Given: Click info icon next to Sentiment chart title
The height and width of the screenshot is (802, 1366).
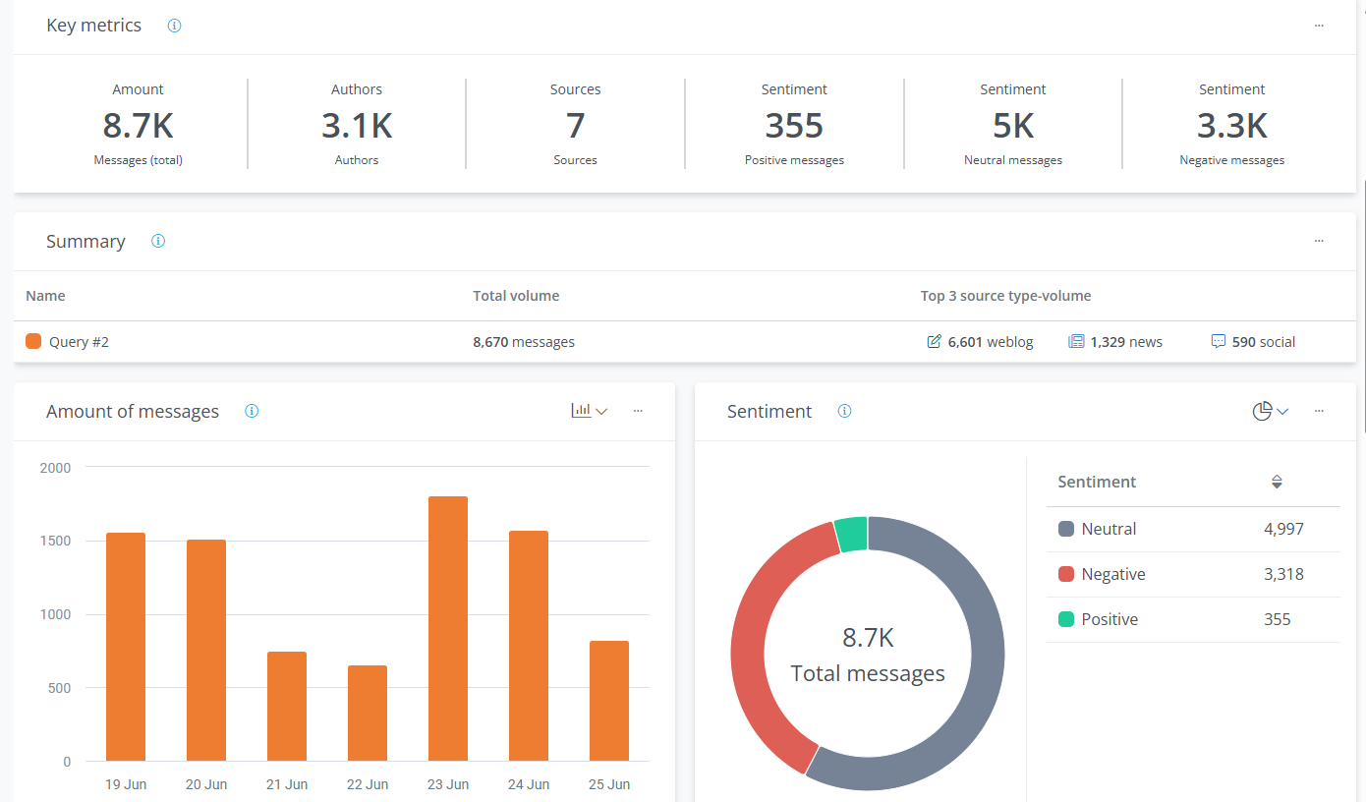Looking at the screenshot, I should click(x=844, y=411).
